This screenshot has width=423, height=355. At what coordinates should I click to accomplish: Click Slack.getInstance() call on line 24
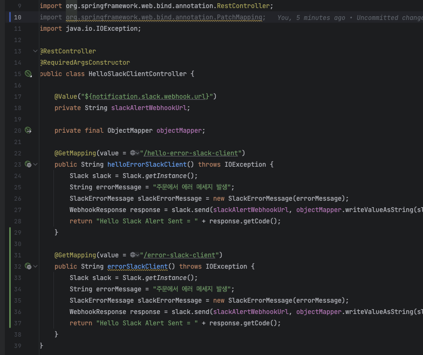(158, 176)
